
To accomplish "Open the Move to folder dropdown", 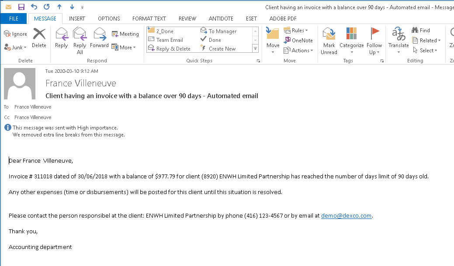I will [x=273, y=41].
